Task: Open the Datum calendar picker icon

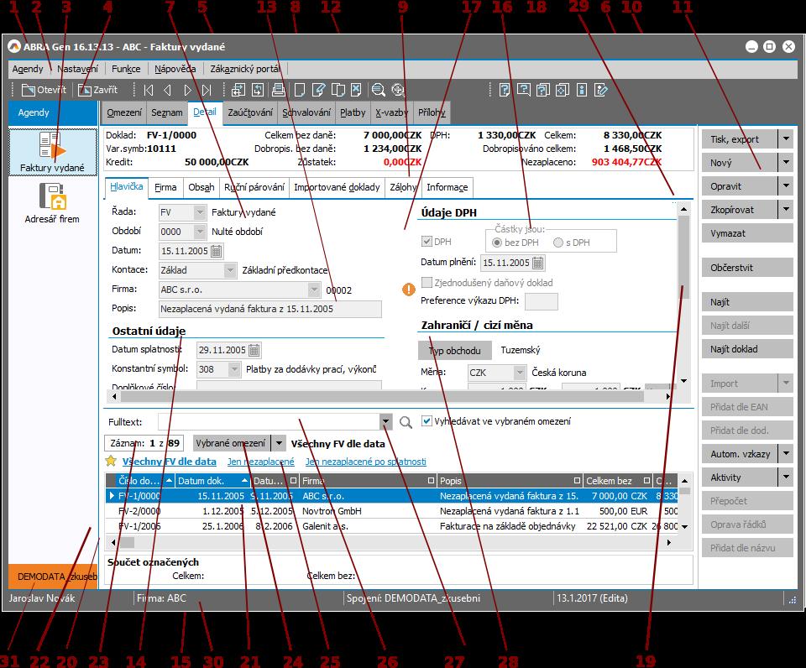Action: pos(217,251)
